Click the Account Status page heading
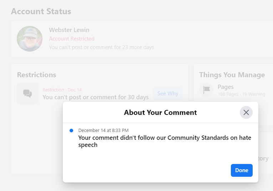Screen dimensions: 273x191 coord(41,11)
